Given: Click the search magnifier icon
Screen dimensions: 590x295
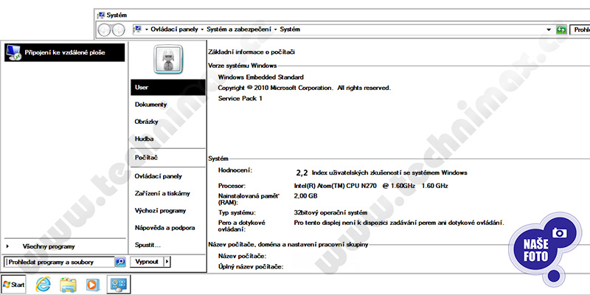Looking at the screenshot, I should [x=120, y=262].
